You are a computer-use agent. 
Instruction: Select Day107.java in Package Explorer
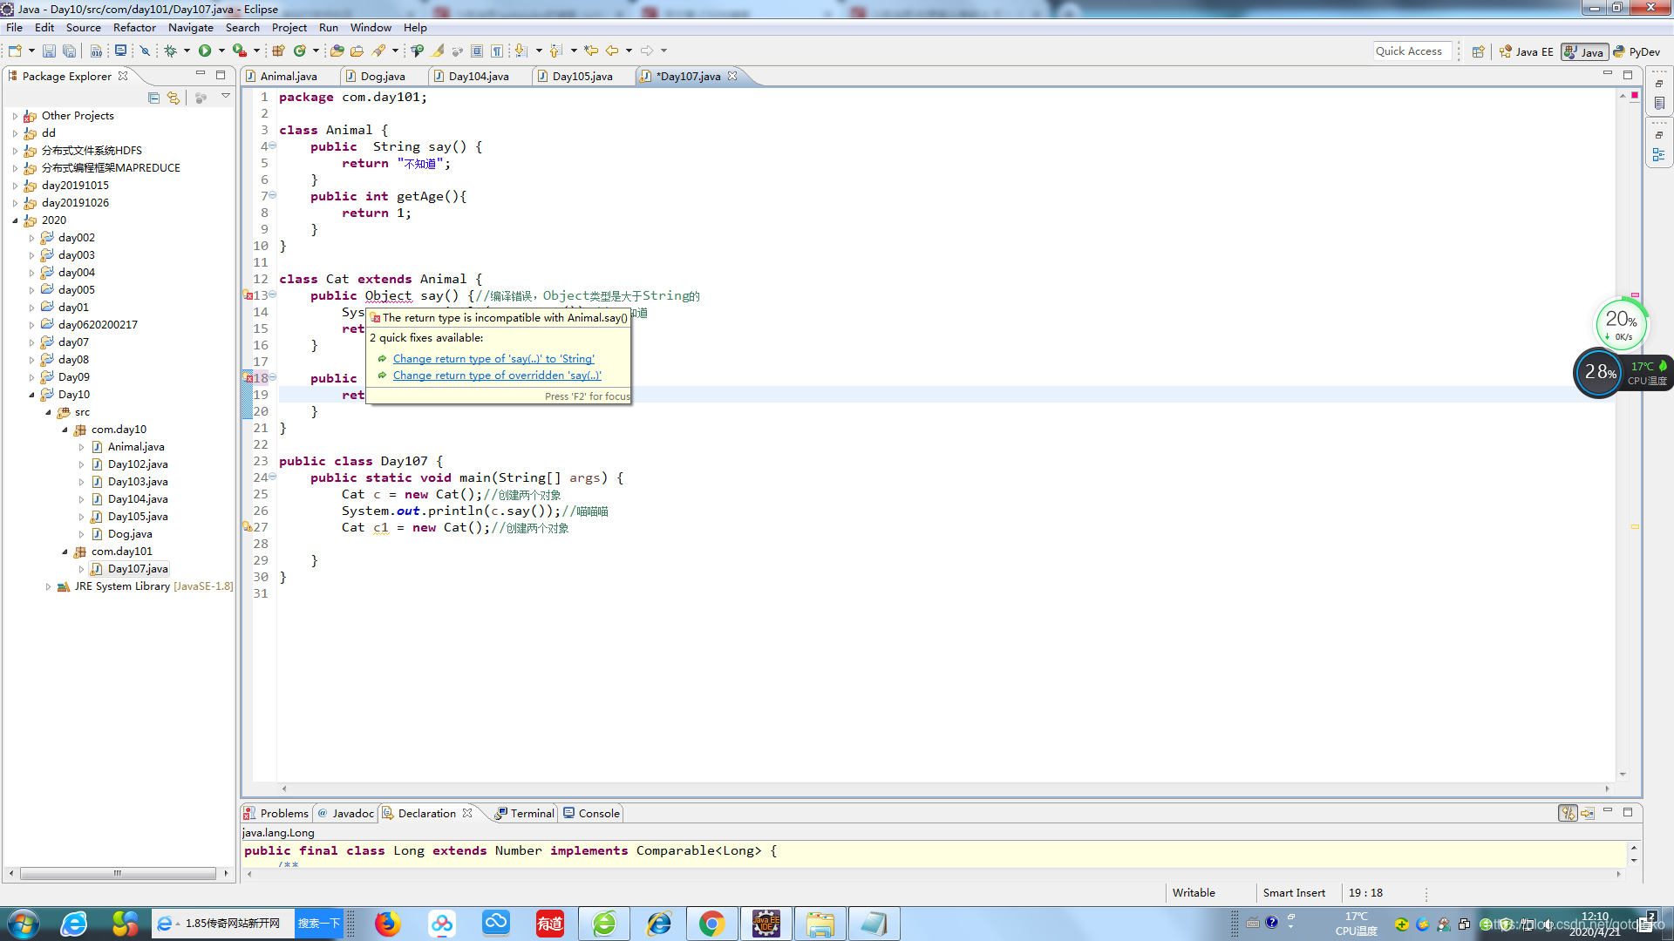(138, 569)
